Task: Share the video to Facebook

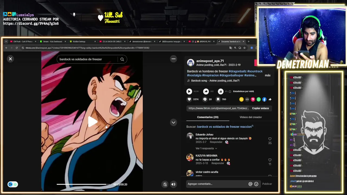Action: point(264,99)
